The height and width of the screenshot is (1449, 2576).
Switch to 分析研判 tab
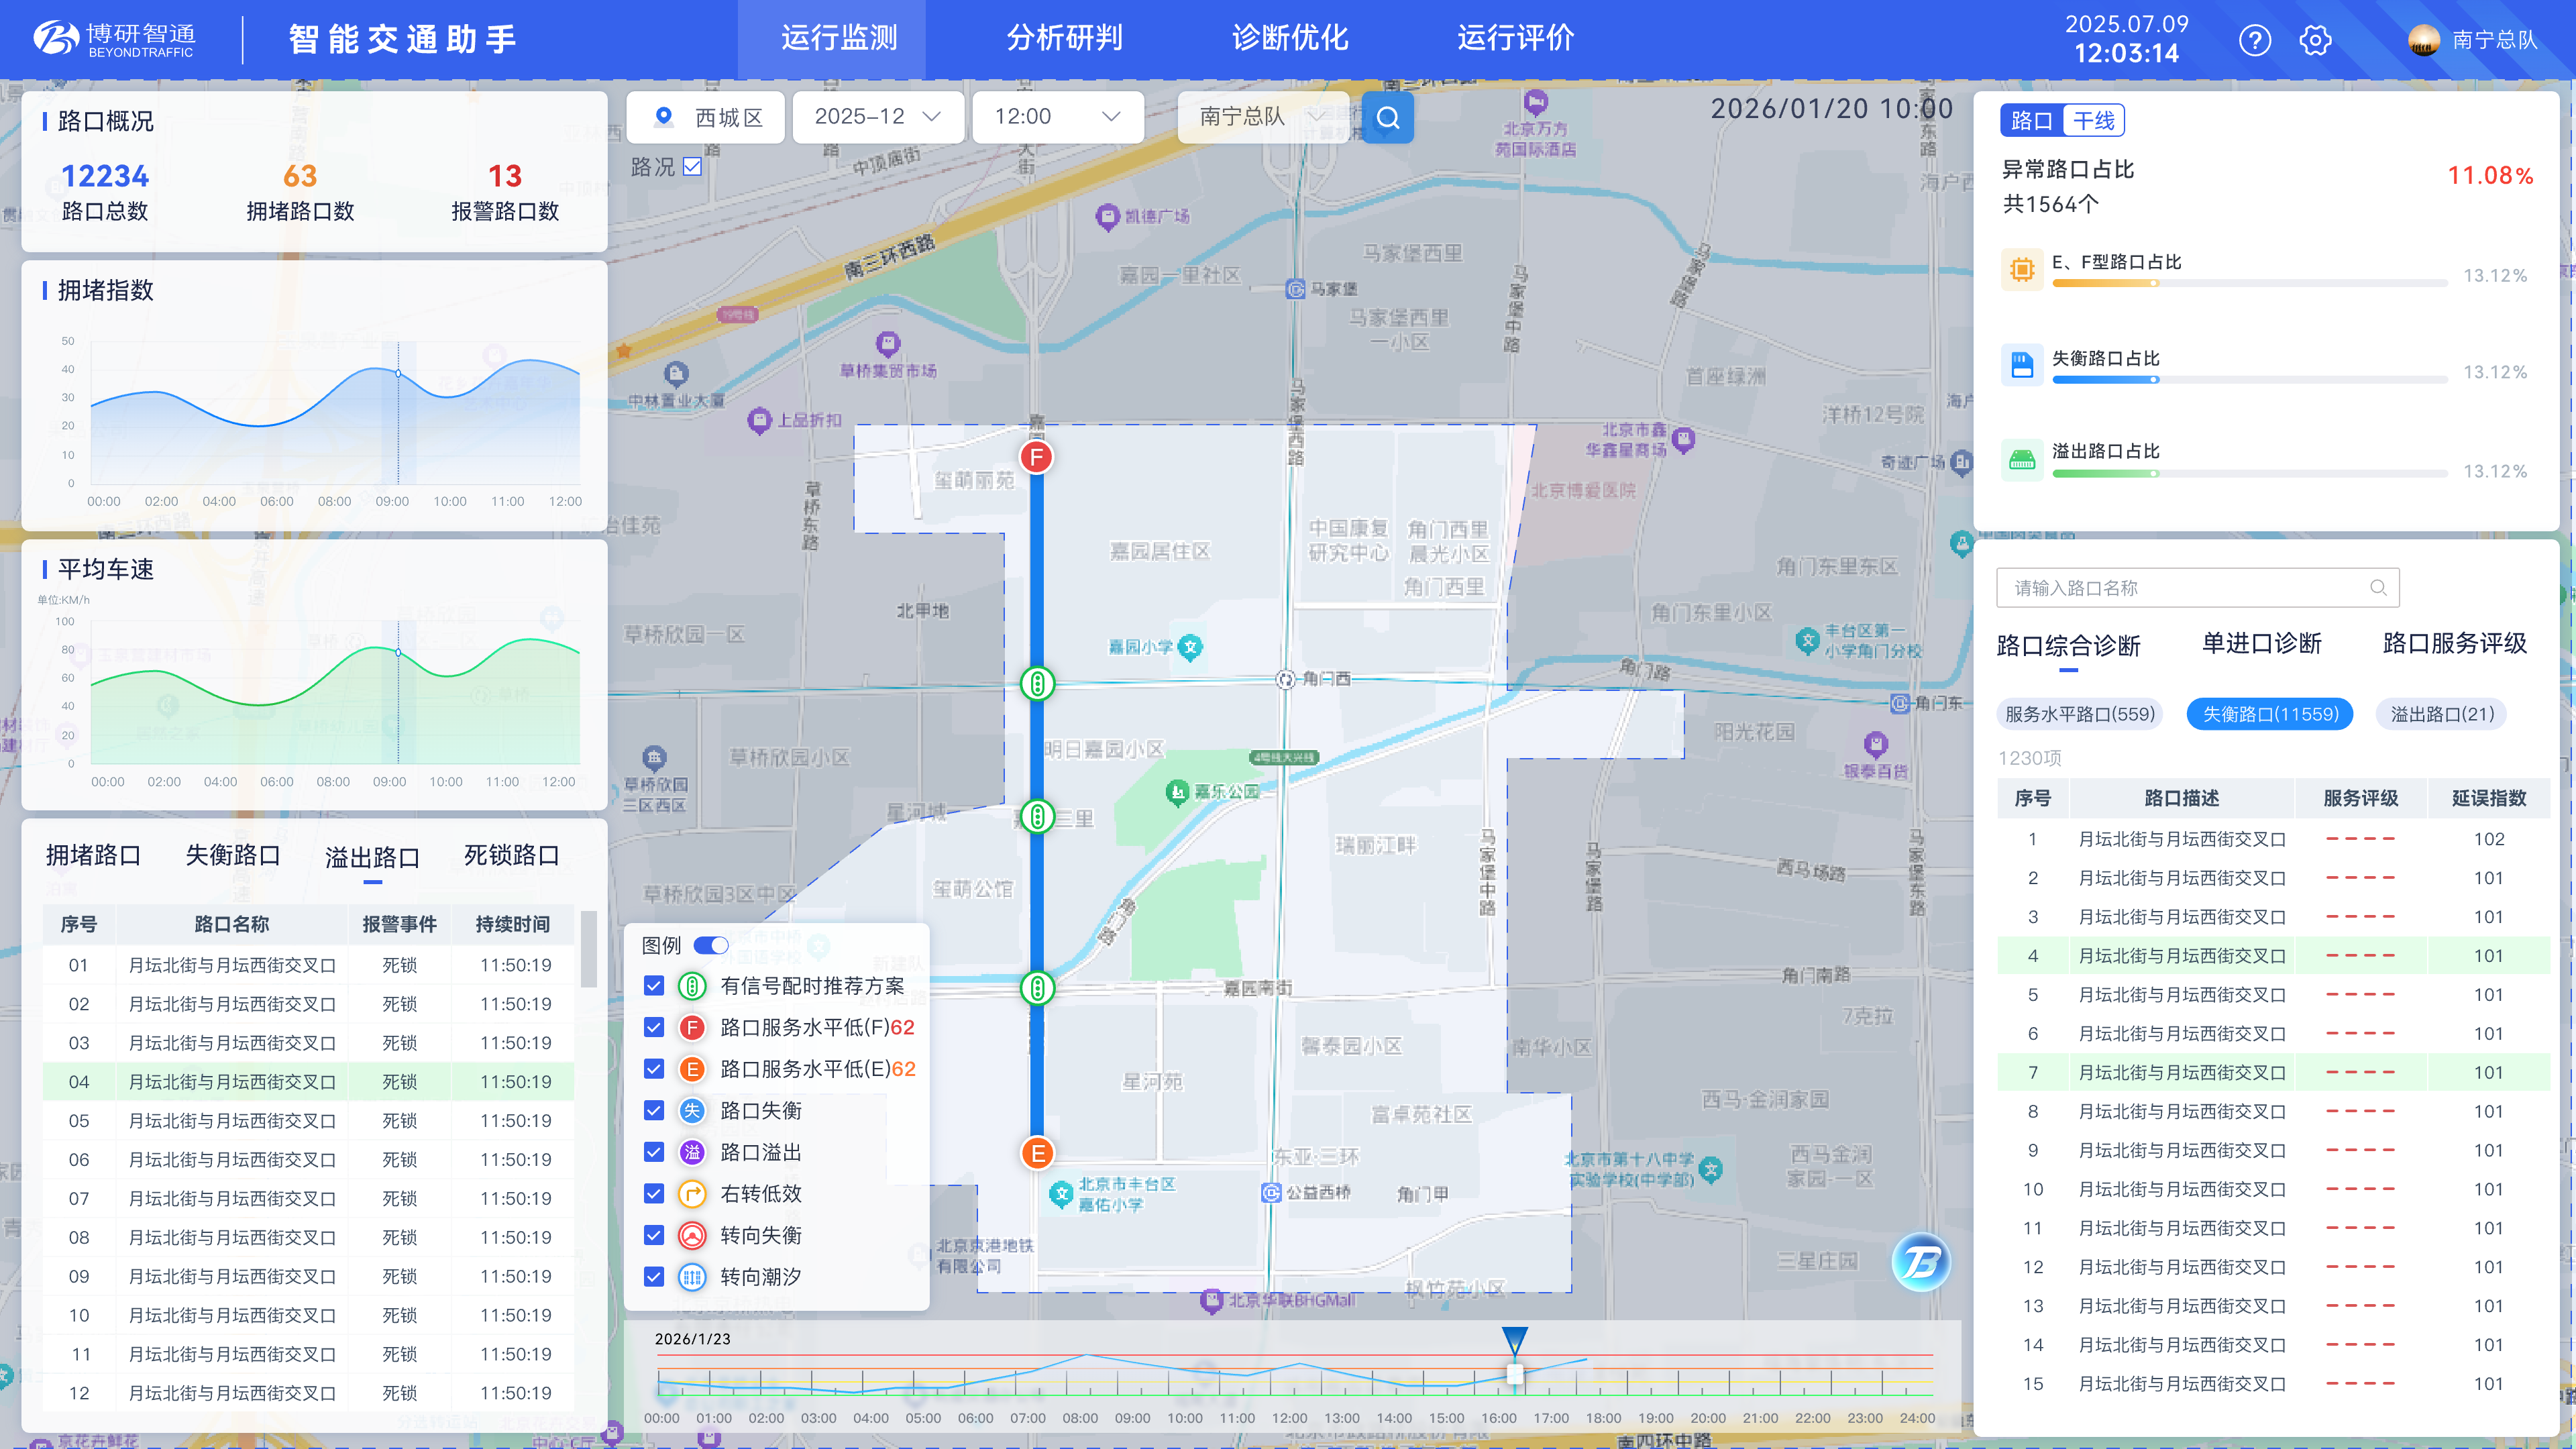click(1064, 38)
